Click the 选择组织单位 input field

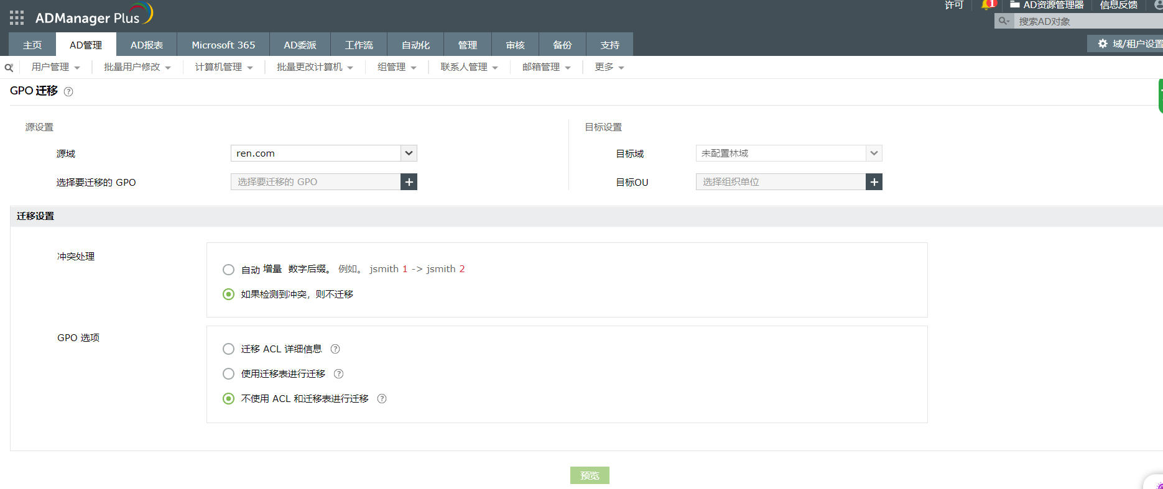tap(781, 182)
